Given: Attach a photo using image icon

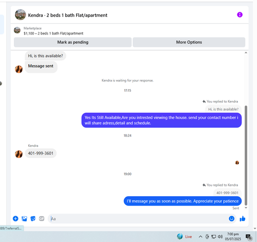Looking at the screenshot, I should pos(24,218).
